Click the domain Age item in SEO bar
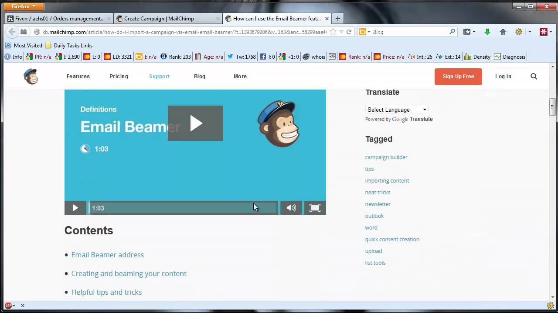This screenshot has height=313, width=558. pos(209,57)
